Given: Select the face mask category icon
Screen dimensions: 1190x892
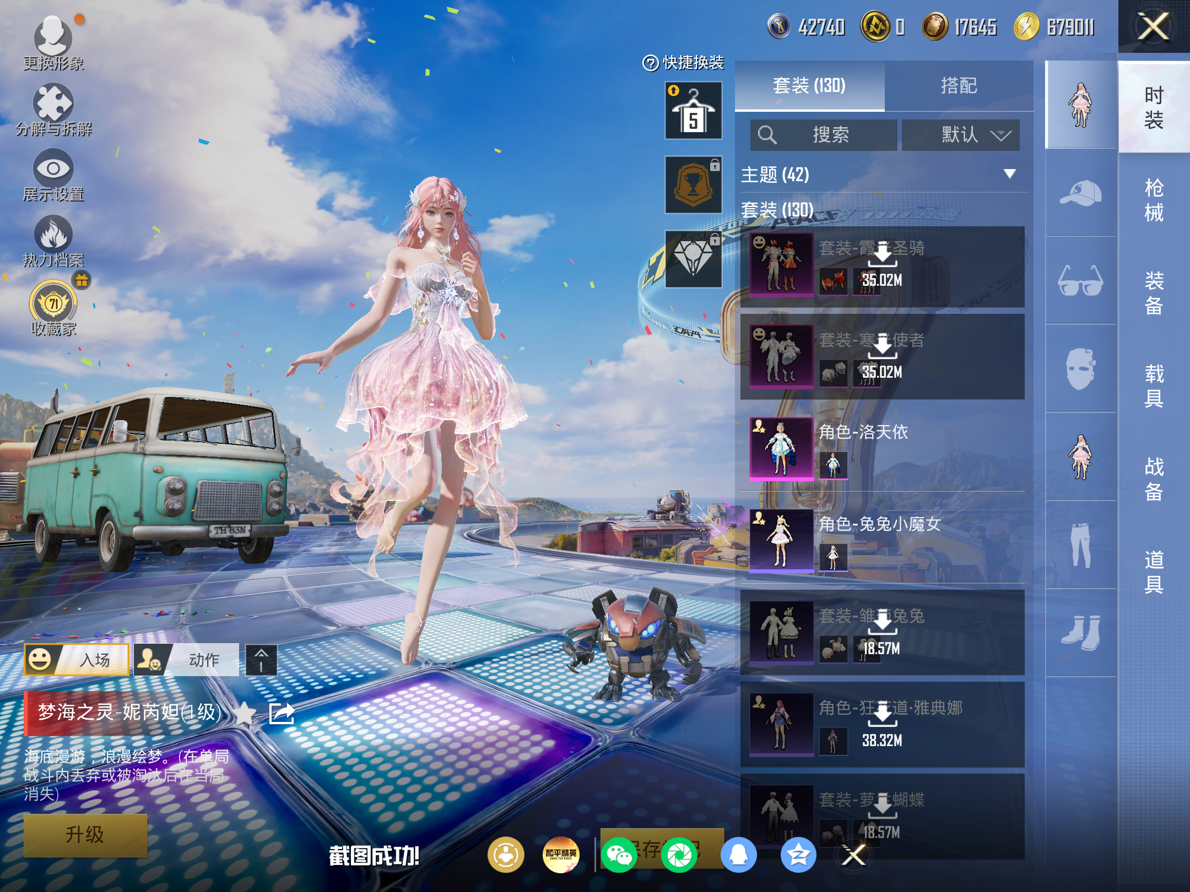Looking at the screenshot, I should [x=1080, y=368].
